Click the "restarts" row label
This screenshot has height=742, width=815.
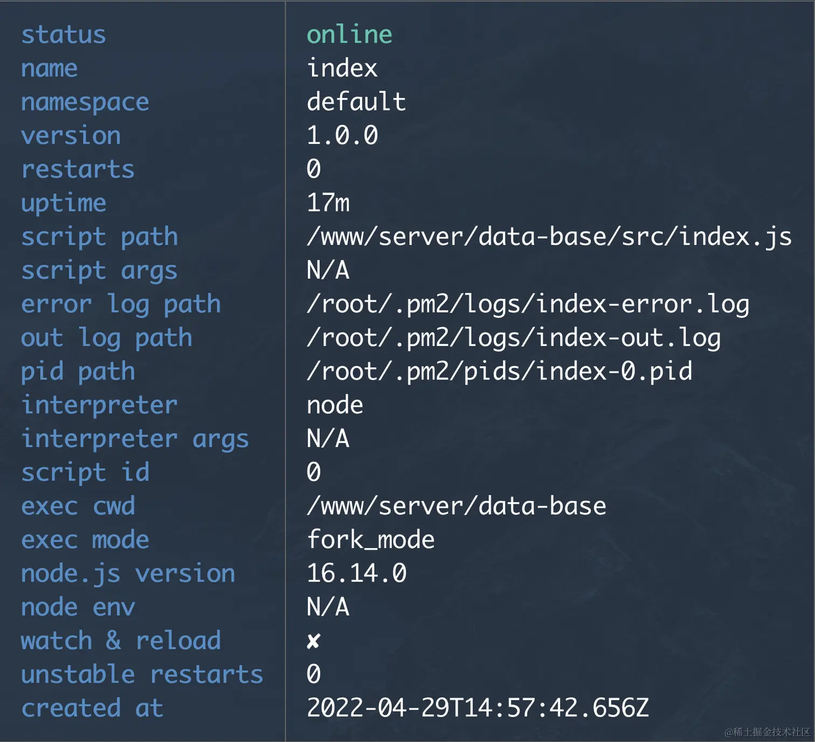(x=78, y=169)
